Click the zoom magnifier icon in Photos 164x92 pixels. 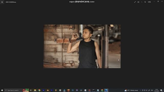[x=145, y=2]
